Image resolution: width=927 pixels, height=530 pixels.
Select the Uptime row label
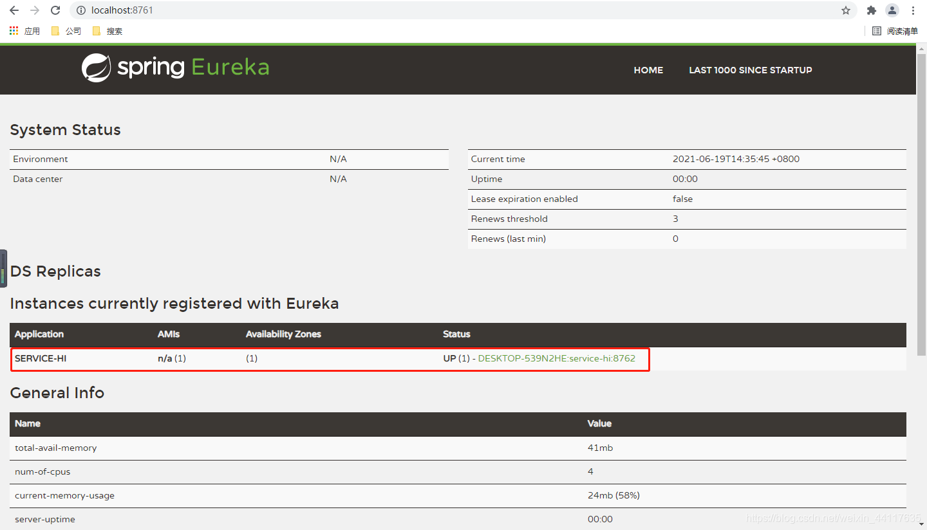[487, 179]
